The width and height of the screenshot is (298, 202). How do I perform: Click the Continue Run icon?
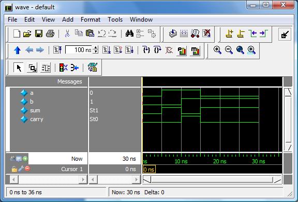[x=118, y=50]
